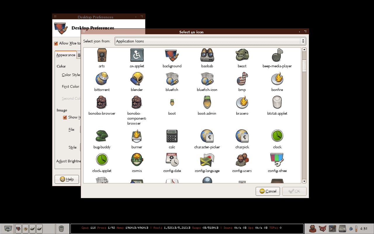
Task: Select the bmp music note icon
Action: point(242,79)
